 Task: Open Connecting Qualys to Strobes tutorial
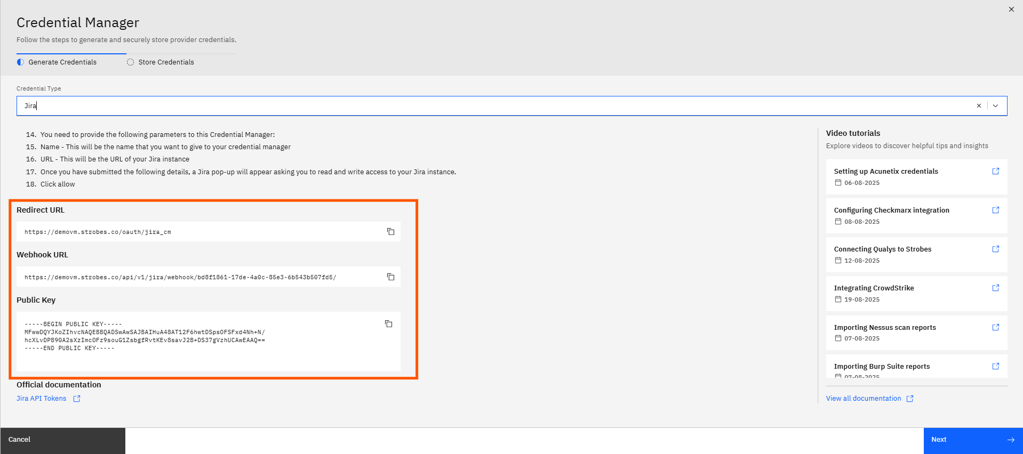pyautogui.click(x=916, y=254)
